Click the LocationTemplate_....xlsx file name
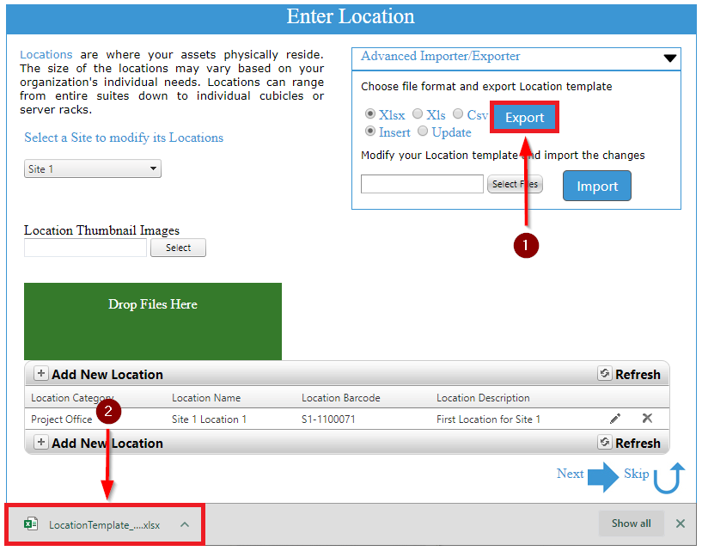 coord(104,525)
